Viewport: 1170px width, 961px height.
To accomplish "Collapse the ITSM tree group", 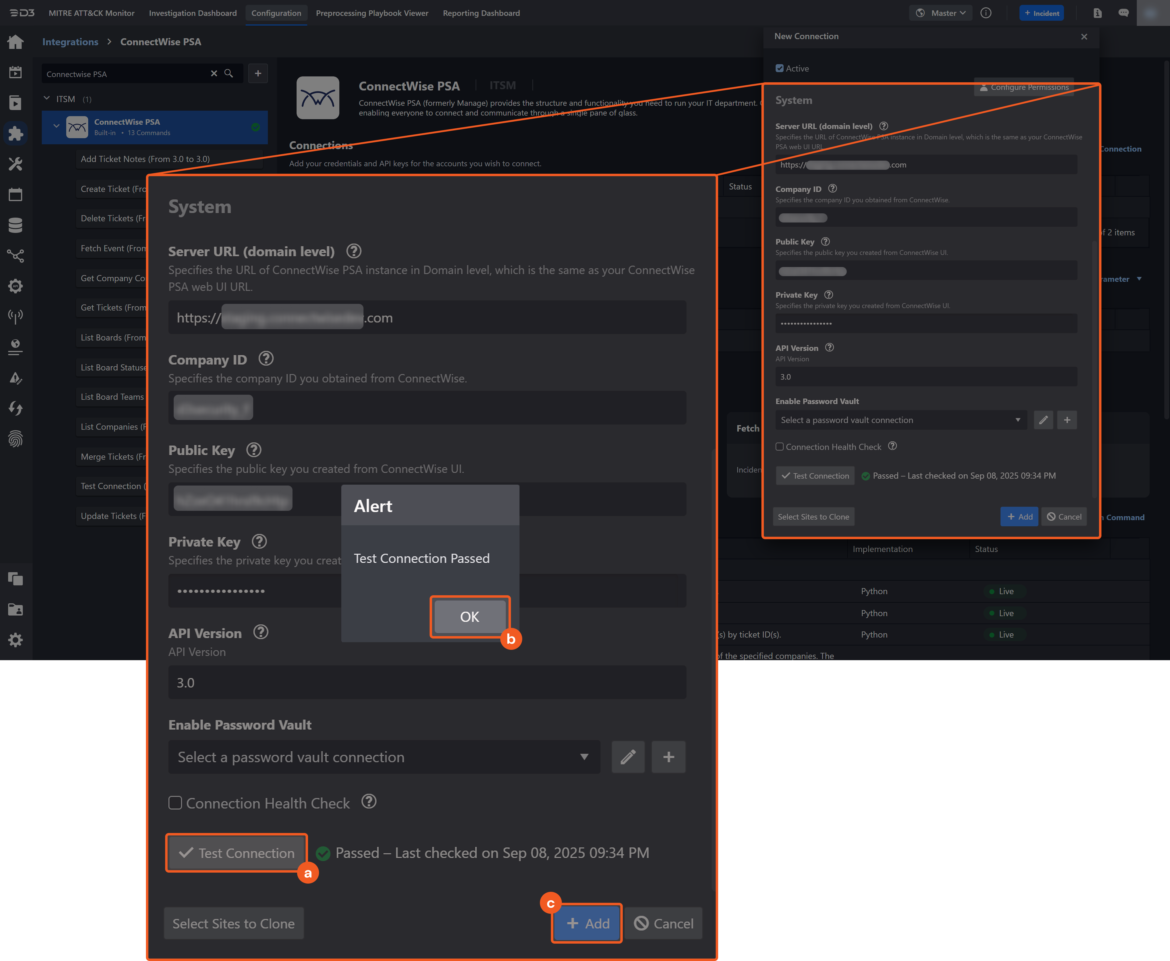I will [x=47, y=98].
